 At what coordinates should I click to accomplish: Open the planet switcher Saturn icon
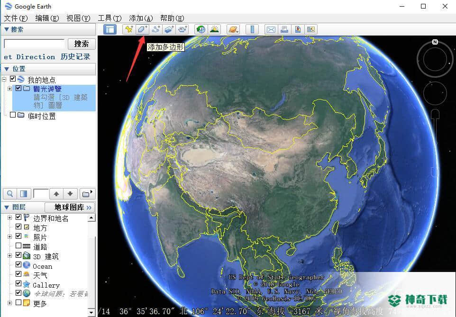pos(233,29)
